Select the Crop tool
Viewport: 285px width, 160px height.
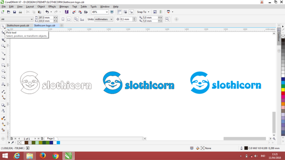pyautogui.click(x=3, y=40)
